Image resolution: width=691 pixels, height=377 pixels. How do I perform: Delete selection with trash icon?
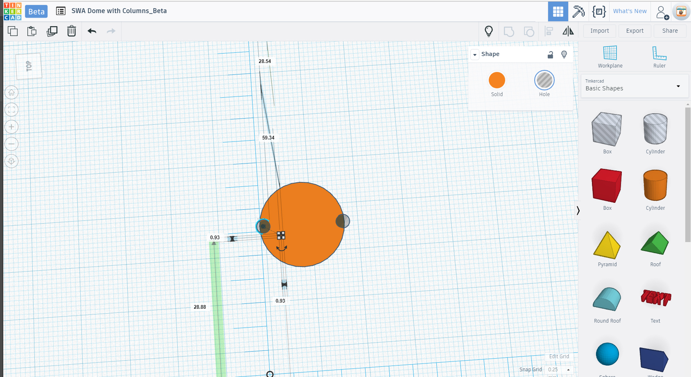tap(72, 31)
